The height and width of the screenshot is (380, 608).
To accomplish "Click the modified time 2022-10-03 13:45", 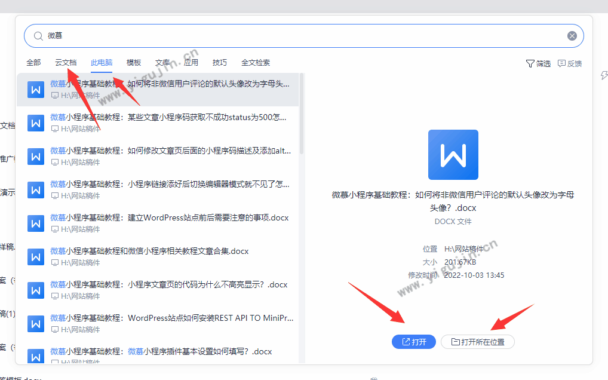I will pyautogui.click(x=474, y=275).
